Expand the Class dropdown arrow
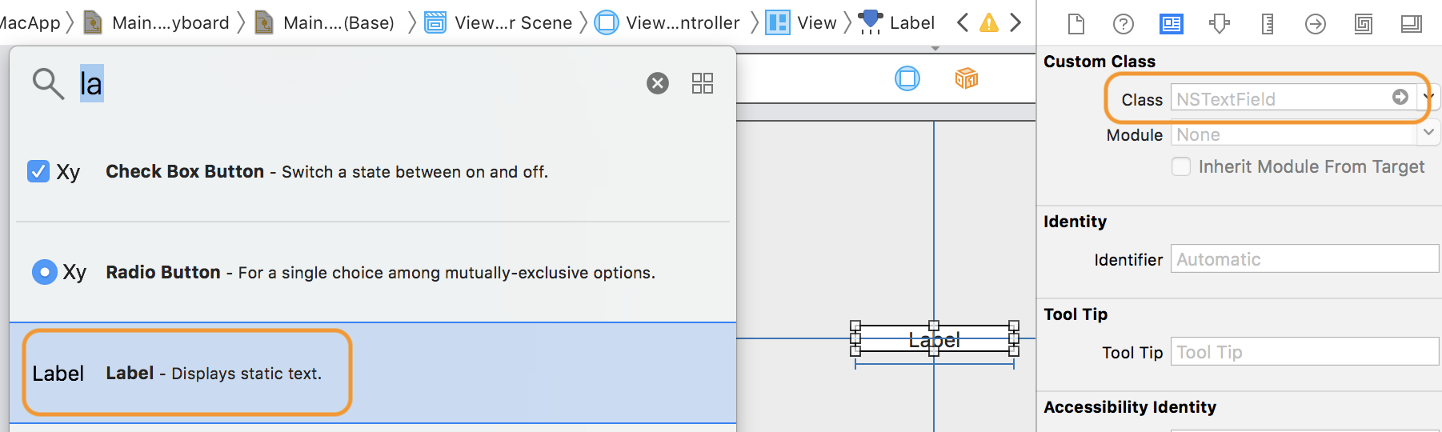Image resolution: width=1442 pixels, height=432 pixels. click(1428, 98)
